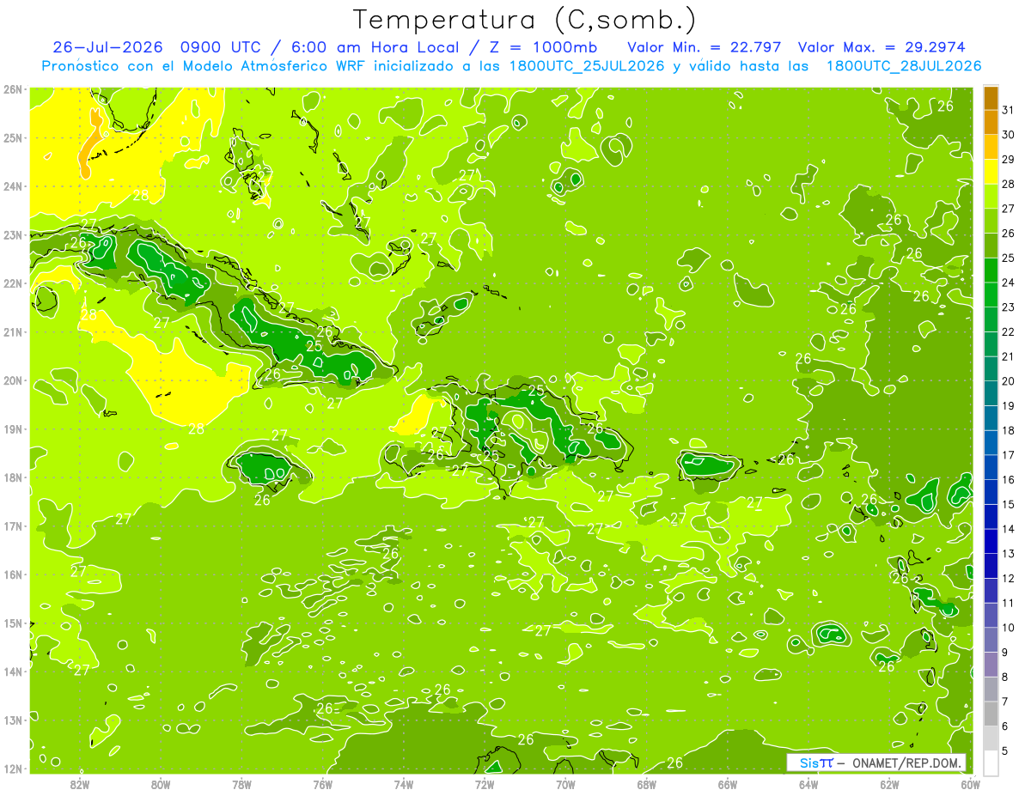1031x796 pixels.
Task: Select the init time "1800UTC_25JUL2026"
Action: point(587,66)
